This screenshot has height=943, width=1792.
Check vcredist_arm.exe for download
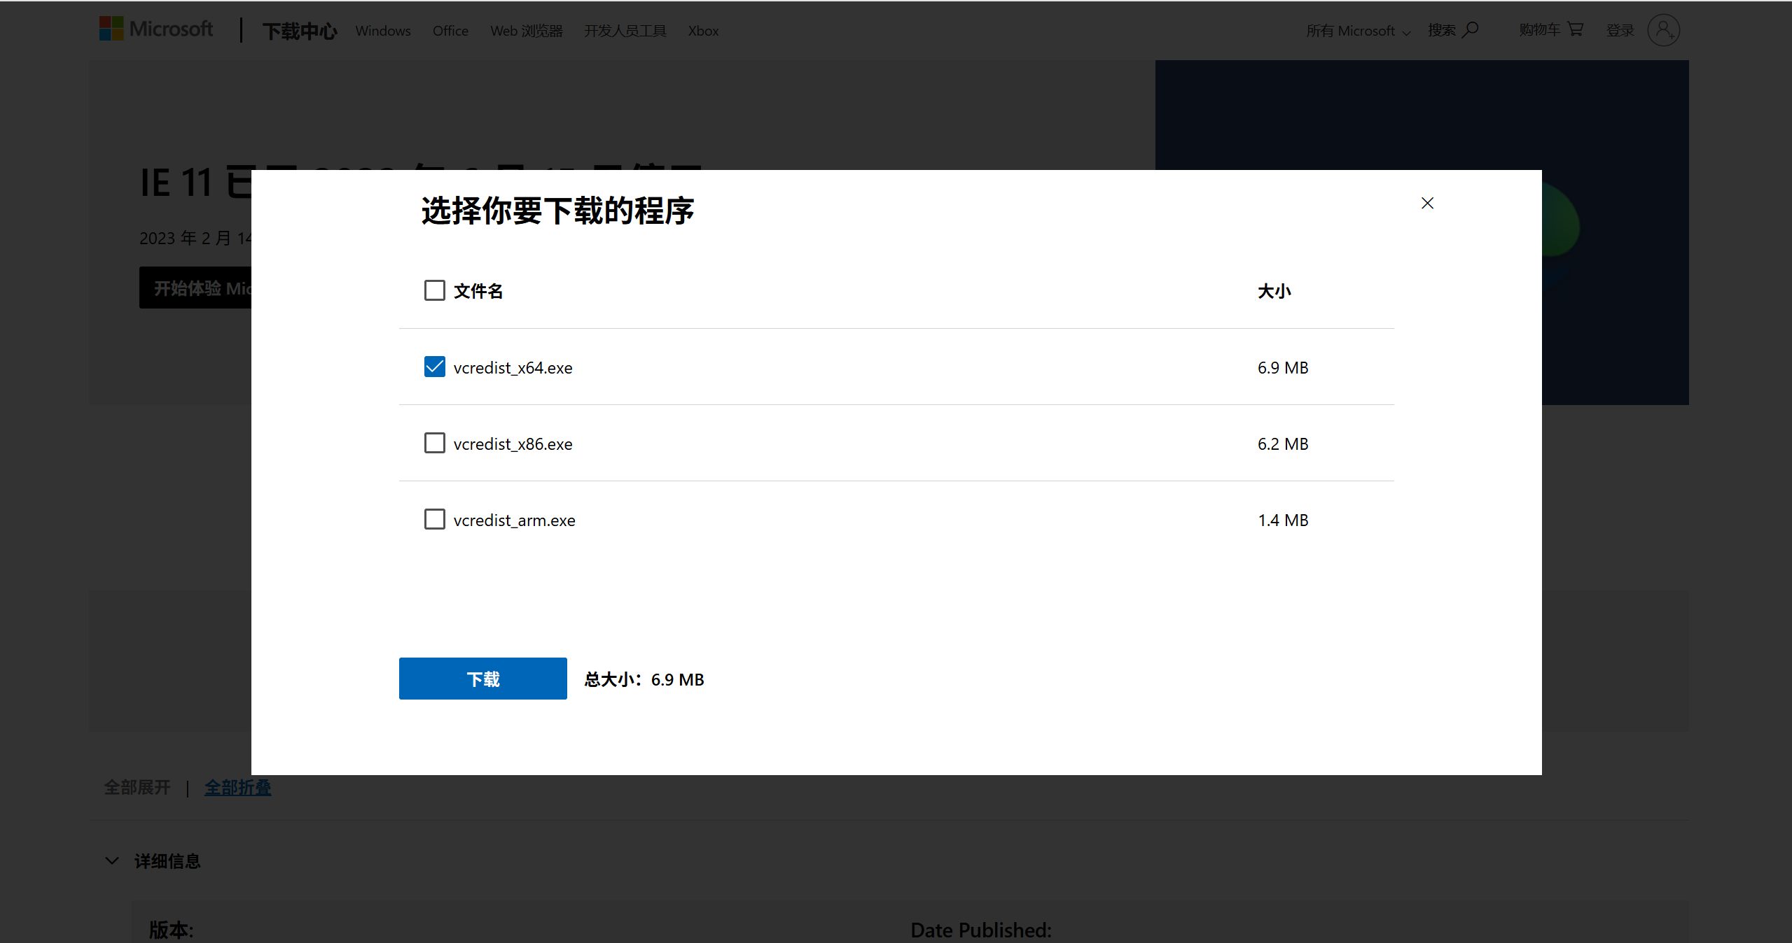click(x=434, y=518)
